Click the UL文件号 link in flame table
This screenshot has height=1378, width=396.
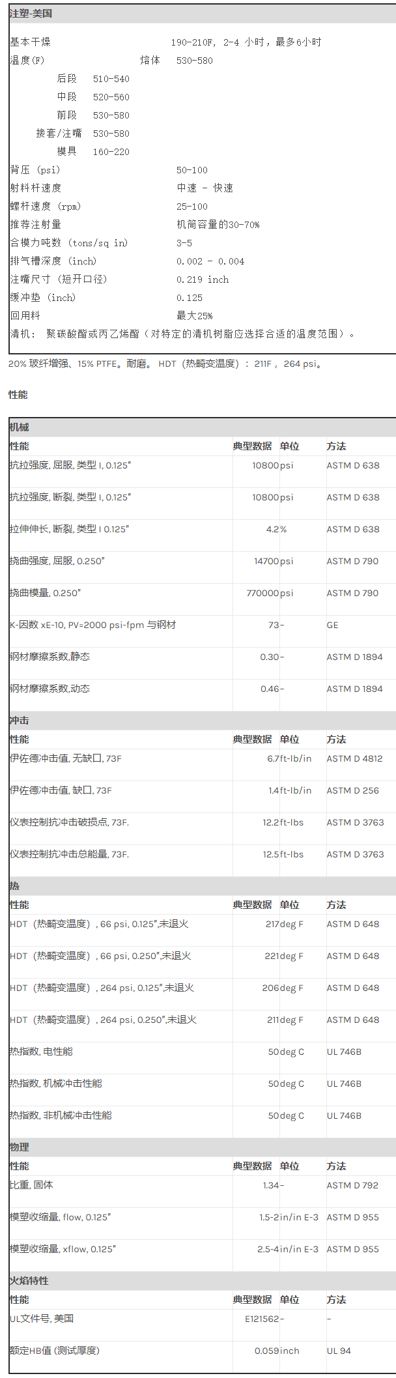[14, 1319]
